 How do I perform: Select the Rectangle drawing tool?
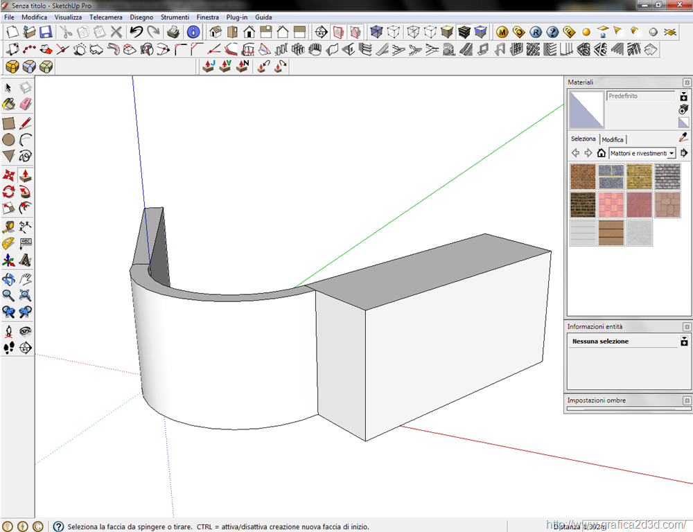8,123
